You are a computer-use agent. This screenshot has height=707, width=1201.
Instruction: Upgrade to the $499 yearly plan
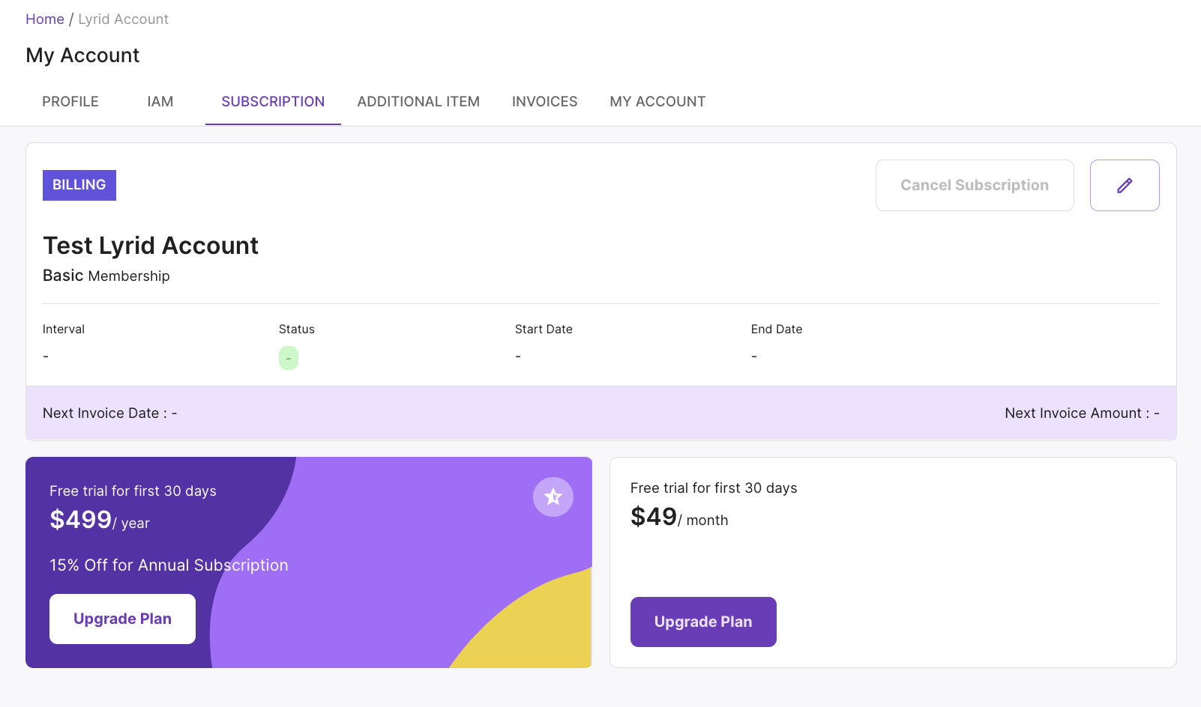[122, 619]
